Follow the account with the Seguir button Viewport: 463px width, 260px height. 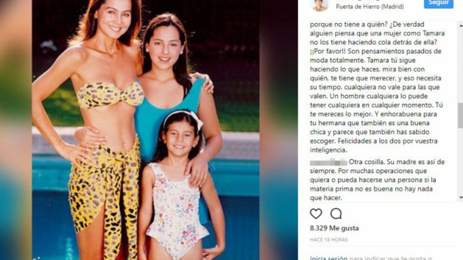coord(438,4)
